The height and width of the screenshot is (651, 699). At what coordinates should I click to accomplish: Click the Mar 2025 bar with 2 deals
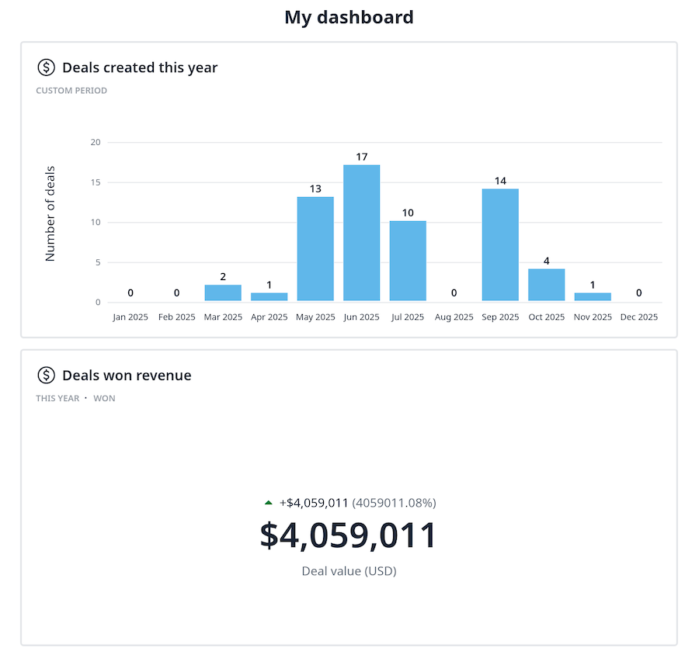(x=223, y=293)
